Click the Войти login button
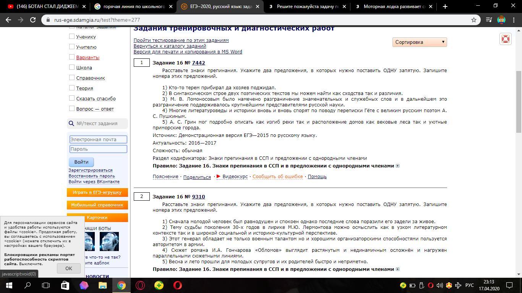Image resolution: width=522 pixels, height=293 pixels. [81, 162]
